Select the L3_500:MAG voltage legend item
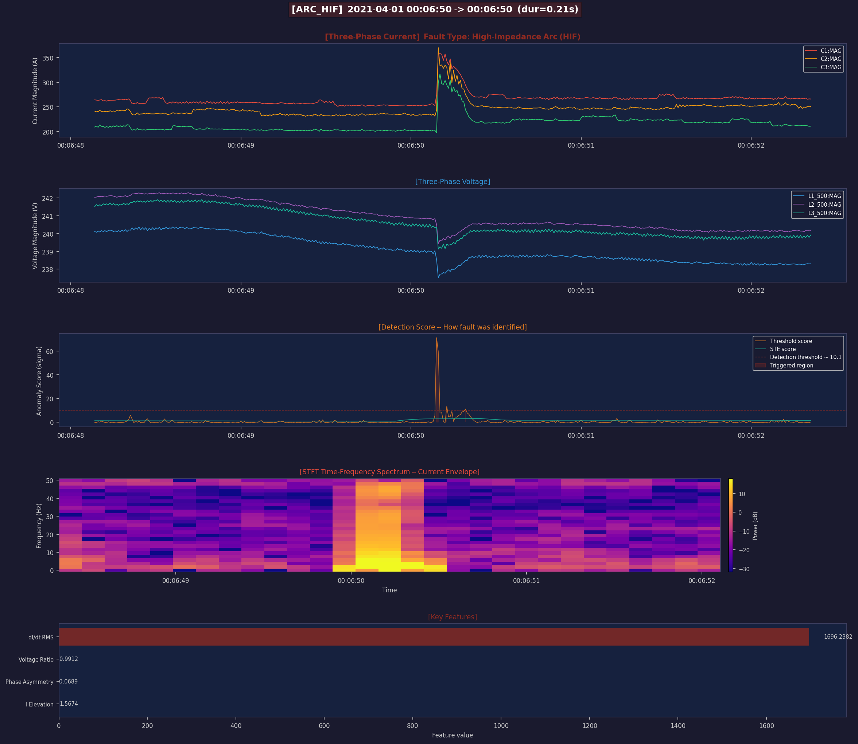858x744 pixels. (x=824, y=213)
